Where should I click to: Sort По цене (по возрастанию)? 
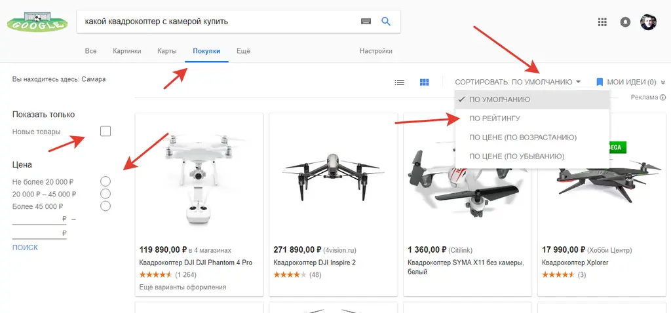(523, 138)
